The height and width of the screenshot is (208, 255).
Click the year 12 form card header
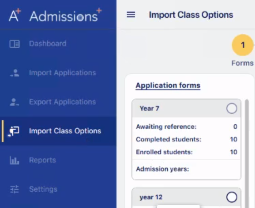[x=186, y=197]
